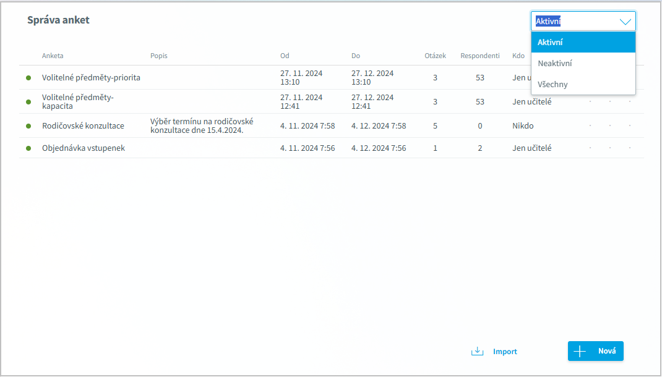Choose Aktivní in the dropdown list

coord(583,42)
